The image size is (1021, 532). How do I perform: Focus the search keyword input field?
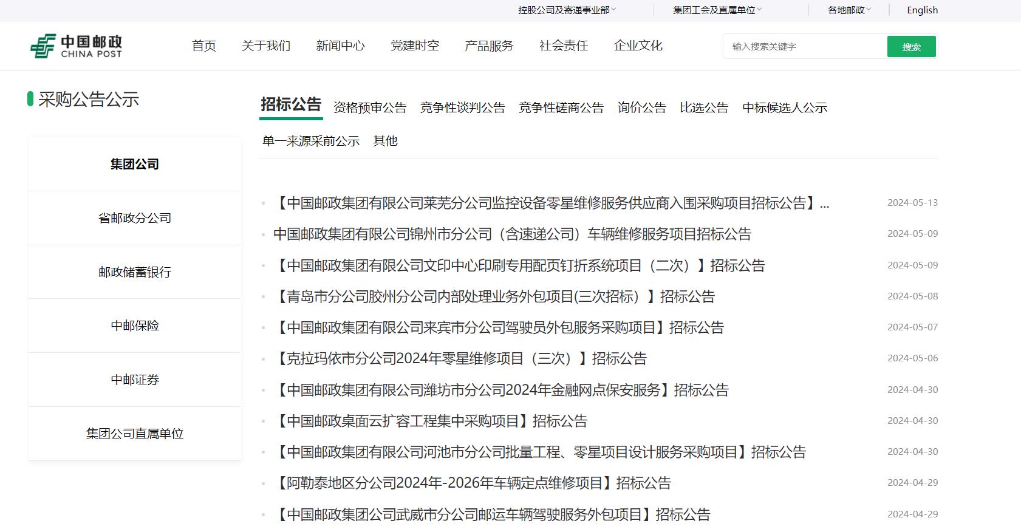(x=805, y=46)
